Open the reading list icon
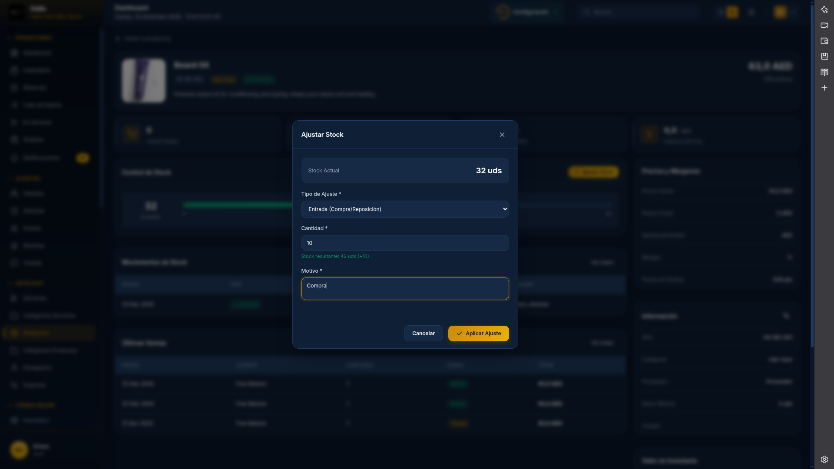 [x=824, y=72]
